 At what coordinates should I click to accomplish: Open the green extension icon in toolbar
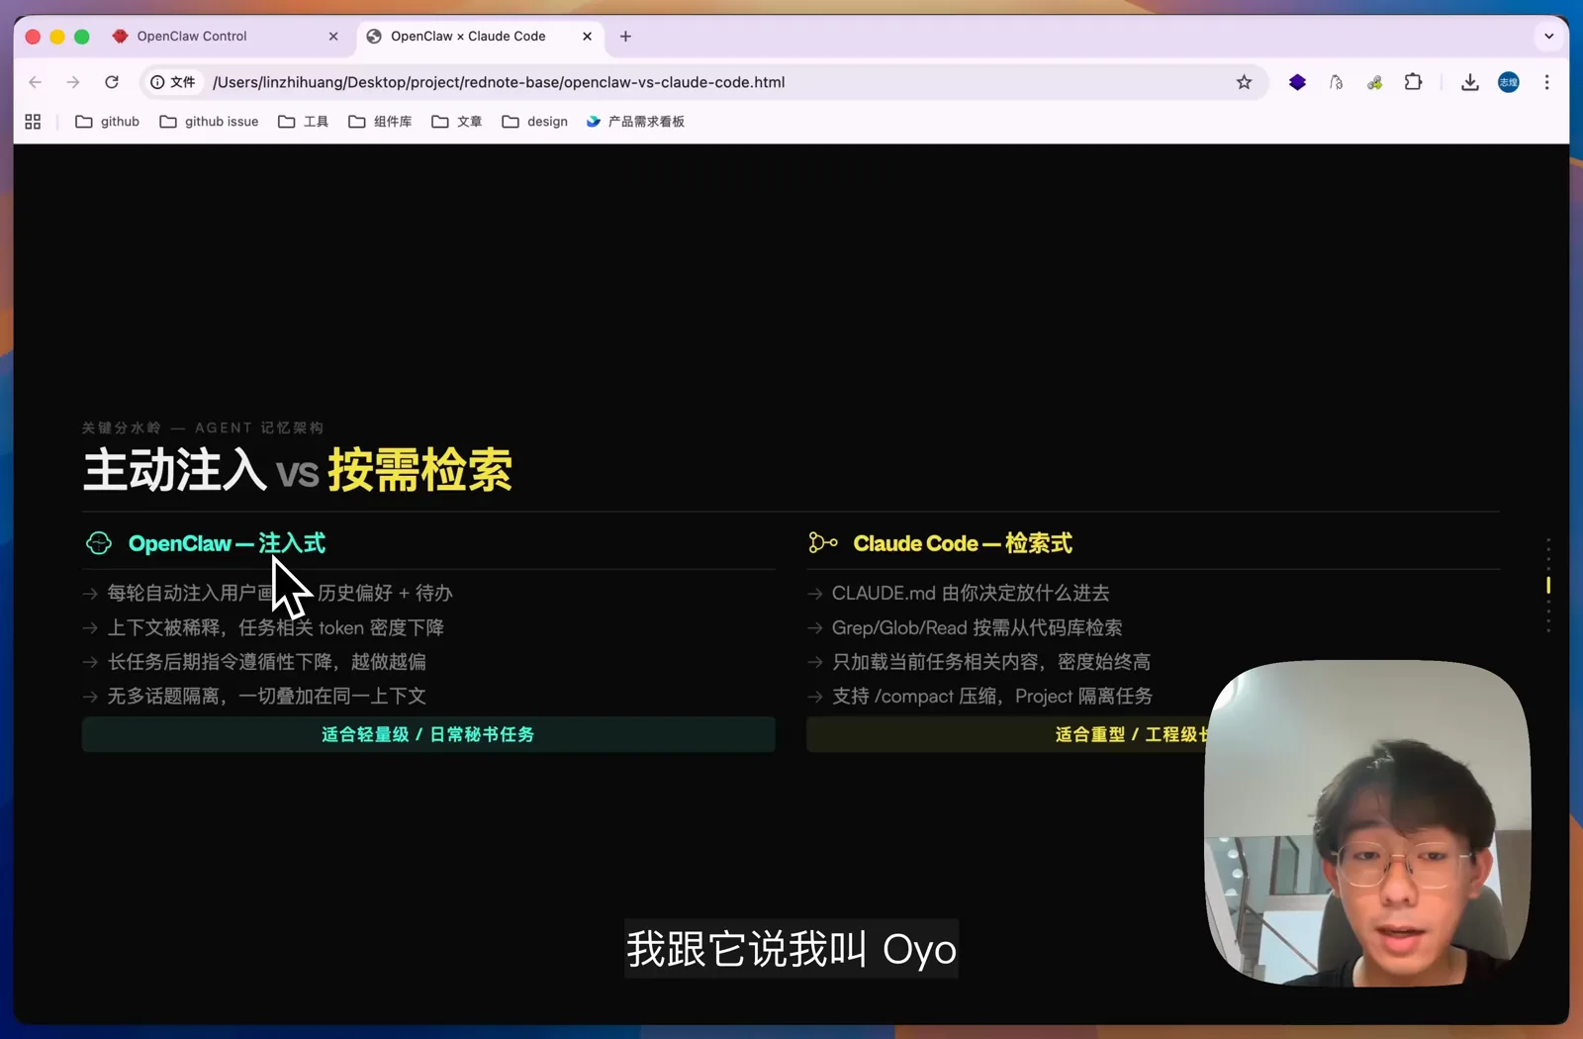pos(1374,82)
